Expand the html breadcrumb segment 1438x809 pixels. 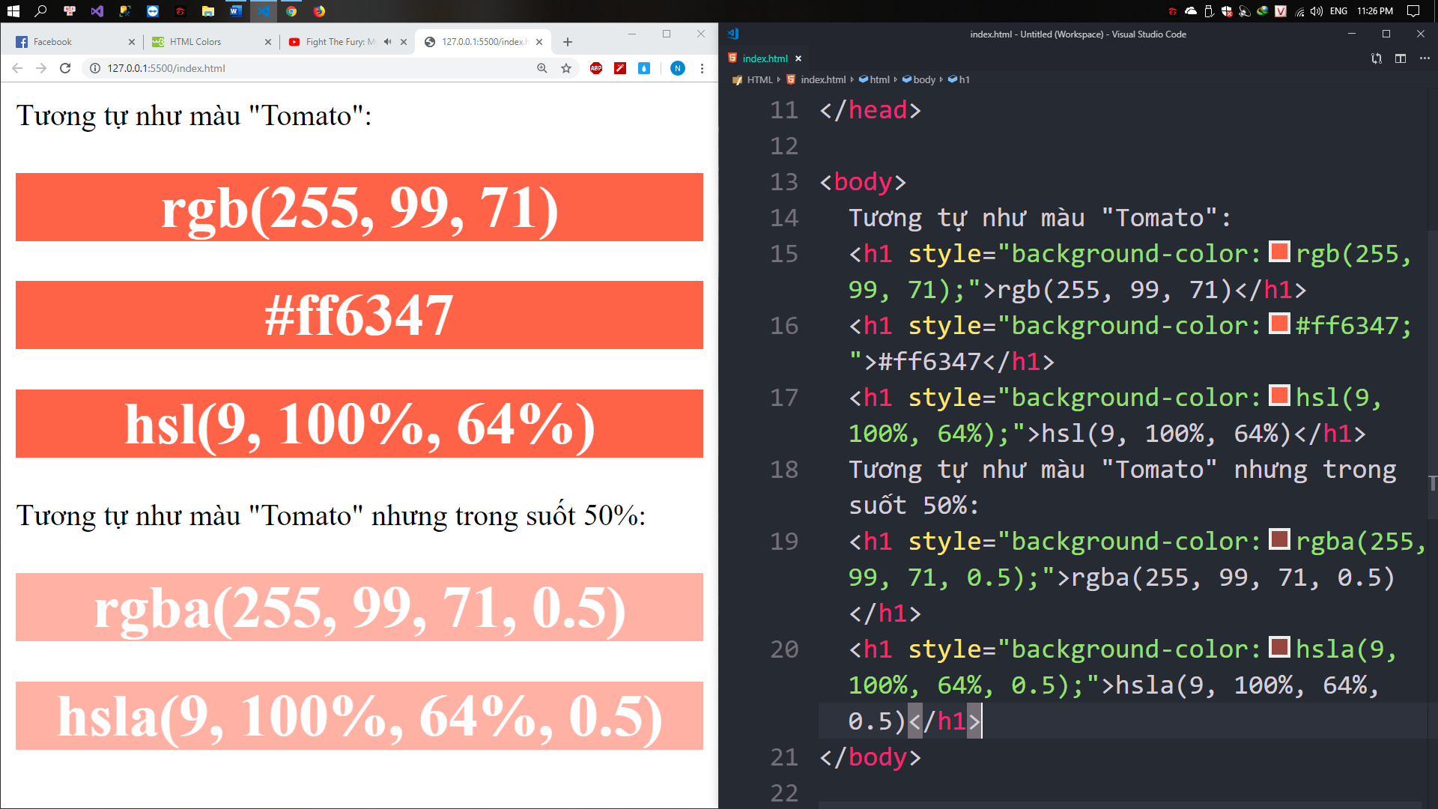click(x=879, y=79)
